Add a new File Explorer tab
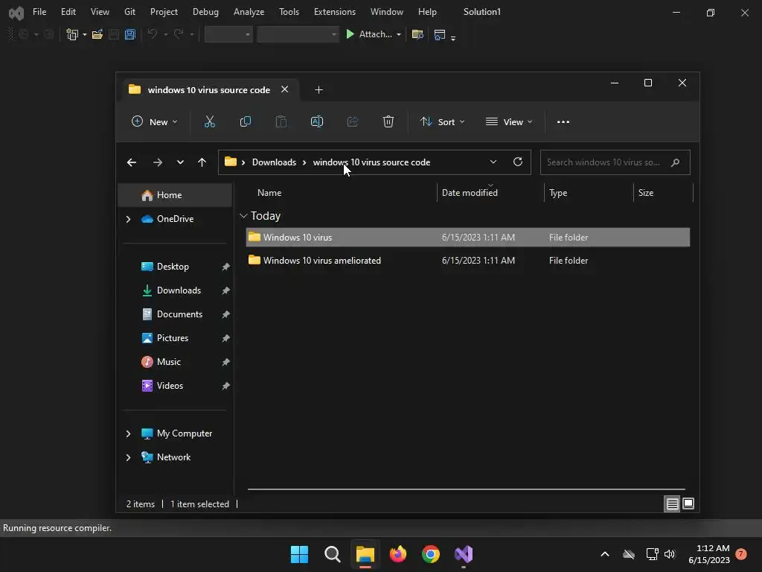Screen dimensions: 762x572 tap(318, 90)
